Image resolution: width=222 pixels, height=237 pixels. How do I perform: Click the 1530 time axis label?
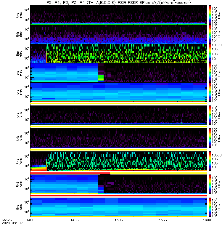163,220
